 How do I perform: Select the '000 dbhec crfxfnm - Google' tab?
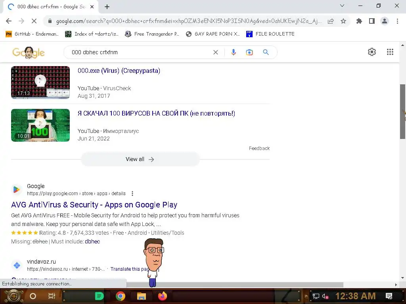[x=51, y=7]
